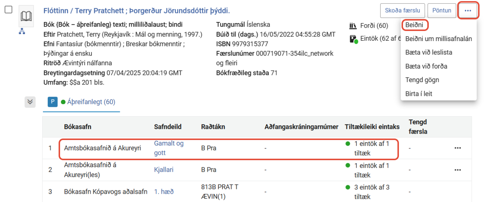Click the open book material type icon
The width and height of the screenshot is (487, 202).
[x=26, y=16]
